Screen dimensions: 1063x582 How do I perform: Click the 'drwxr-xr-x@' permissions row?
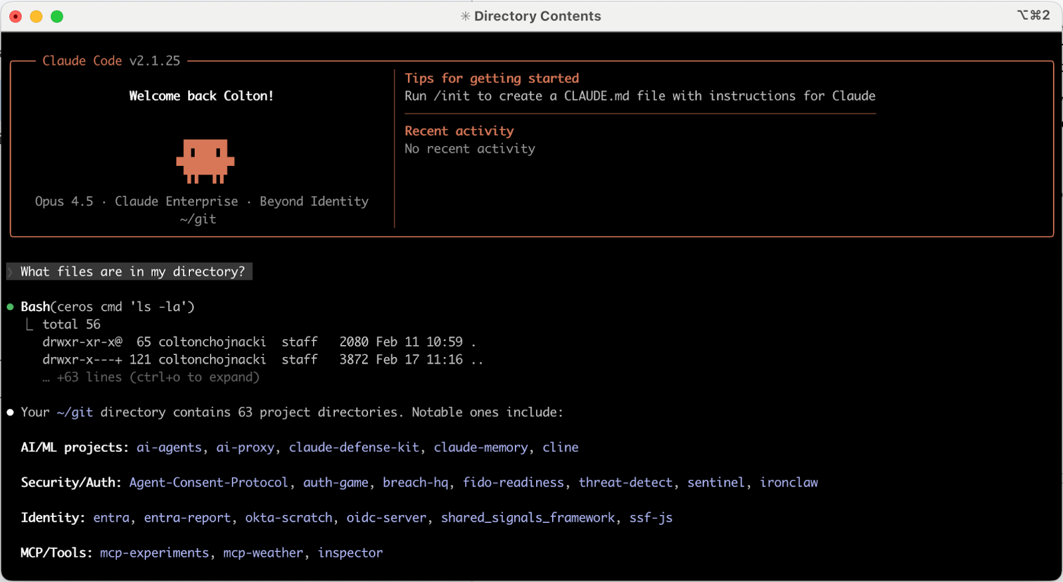[259, 342]
